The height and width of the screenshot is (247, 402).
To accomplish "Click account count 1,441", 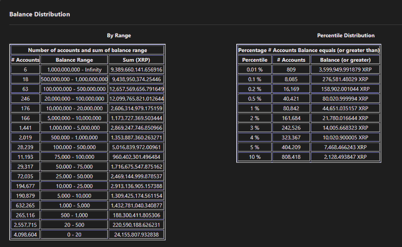I will click(25, 128).
